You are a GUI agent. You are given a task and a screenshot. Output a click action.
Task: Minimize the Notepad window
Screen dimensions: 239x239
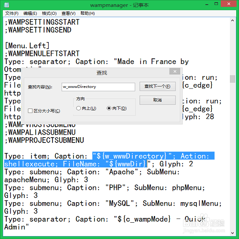pos(207,4)
